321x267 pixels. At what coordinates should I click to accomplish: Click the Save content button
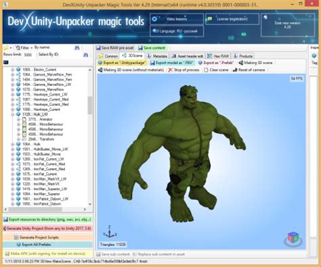pyautogui.click(x=152, y=48)
